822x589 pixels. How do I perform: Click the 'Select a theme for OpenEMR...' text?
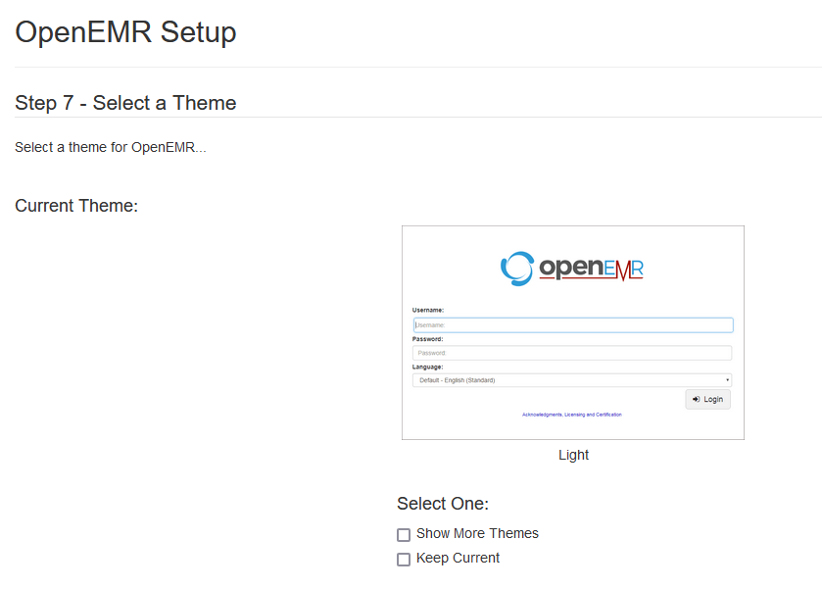pos(111,148)
